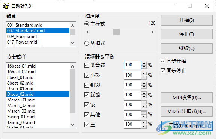Image resolution: width=216 pixels, height=139 pixels.
Task: Click 踩镲 percent input field
Action: pos(132,95)
